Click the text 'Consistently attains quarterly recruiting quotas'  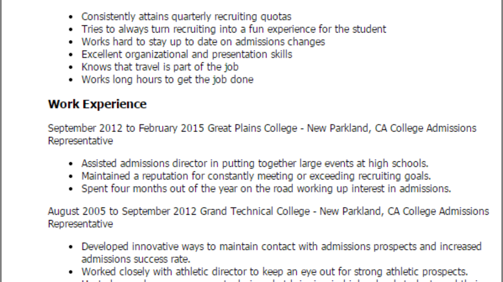pyautogui.click(x=186, y=17)
